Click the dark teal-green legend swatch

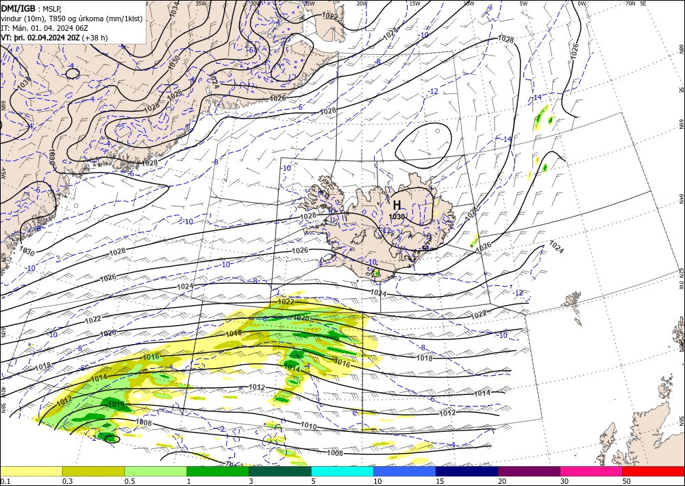[x=280, y=471]
